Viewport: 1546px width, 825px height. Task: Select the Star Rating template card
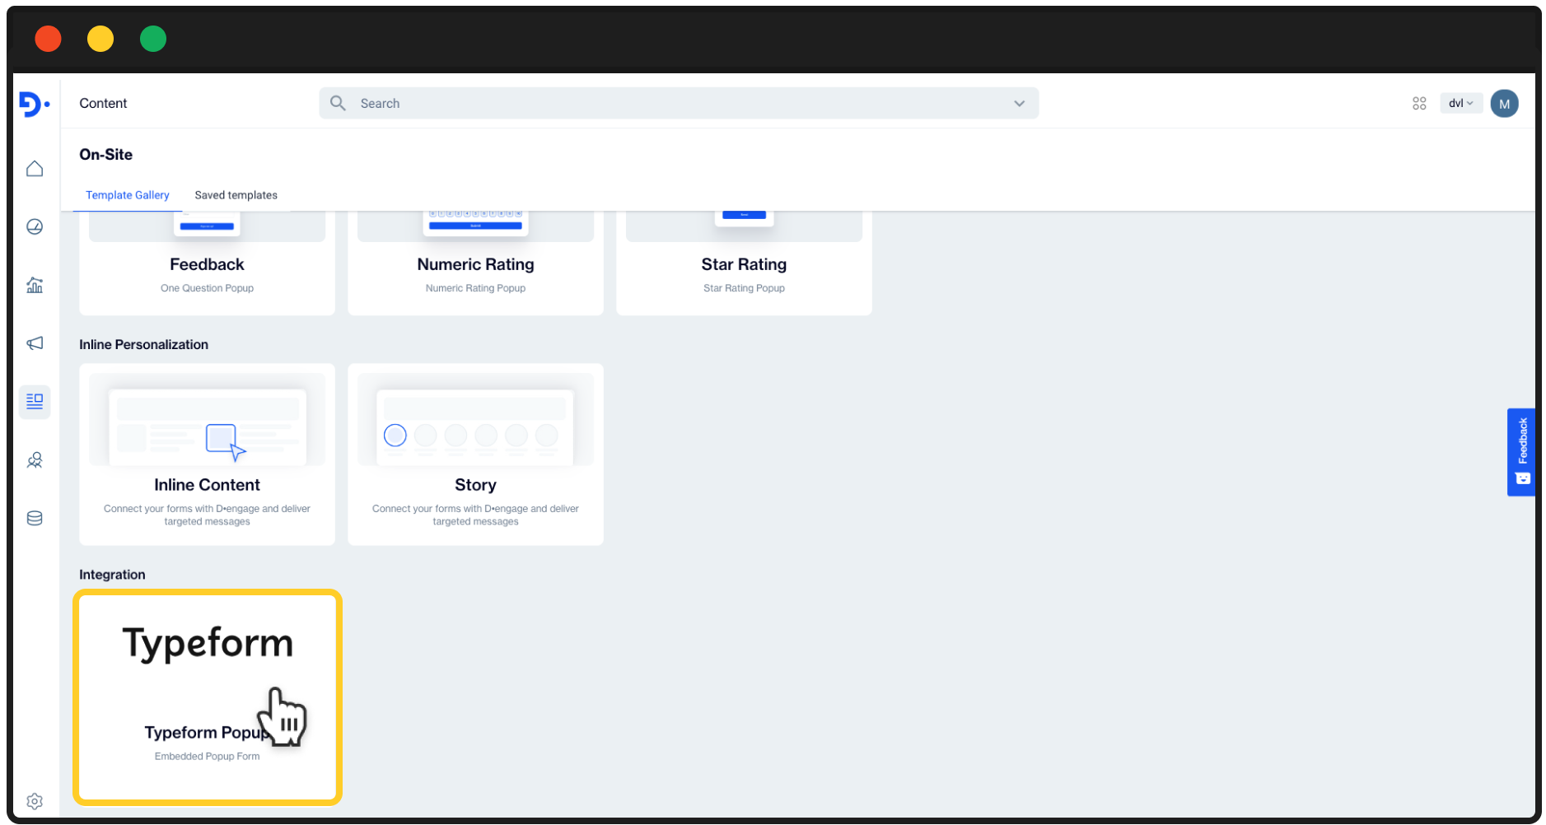pos(744,263)
